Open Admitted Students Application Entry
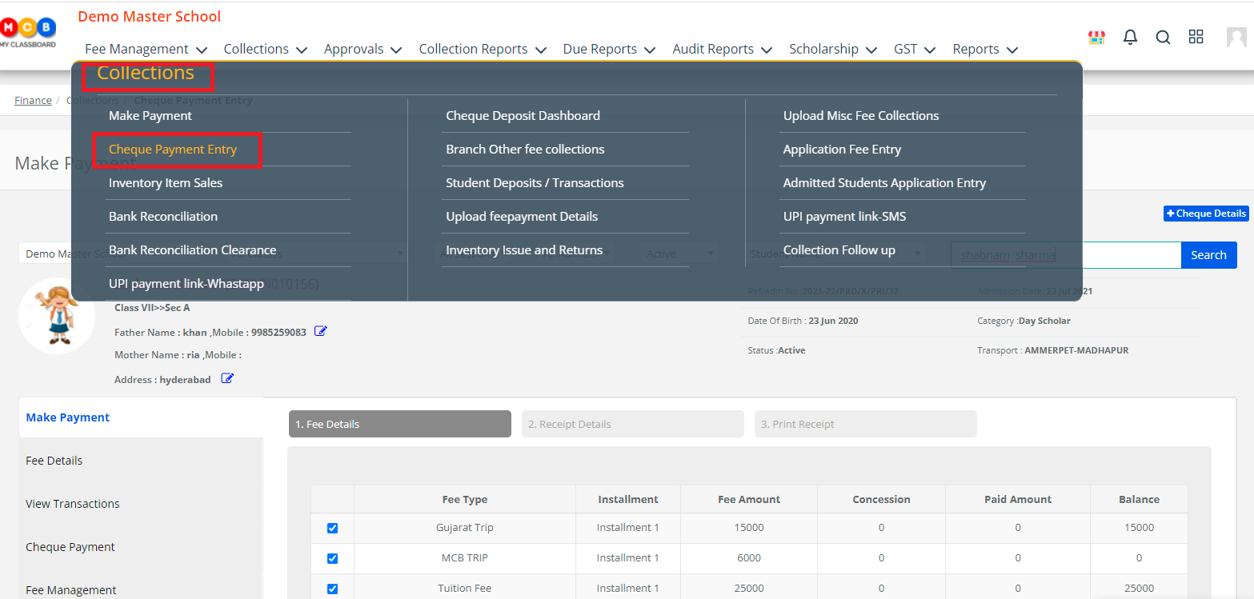The image size is (1254, 599). (x=884, y=183)
